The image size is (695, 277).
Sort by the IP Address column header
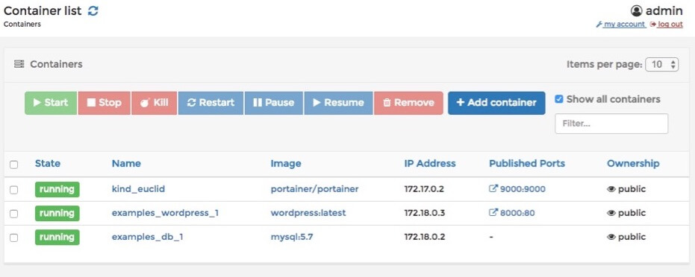click(430, 164)
